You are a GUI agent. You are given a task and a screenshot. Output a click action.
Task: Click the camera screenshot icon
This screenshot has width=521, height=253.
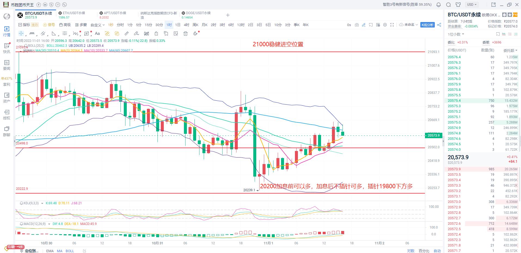coord(357,25)
